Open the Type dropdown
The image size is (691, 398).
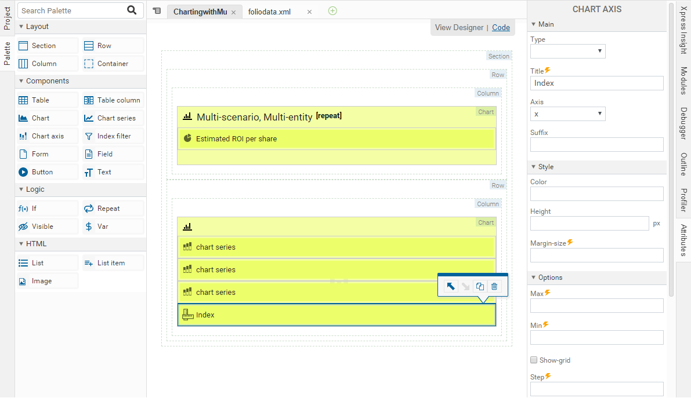click(x=567, y=51)
